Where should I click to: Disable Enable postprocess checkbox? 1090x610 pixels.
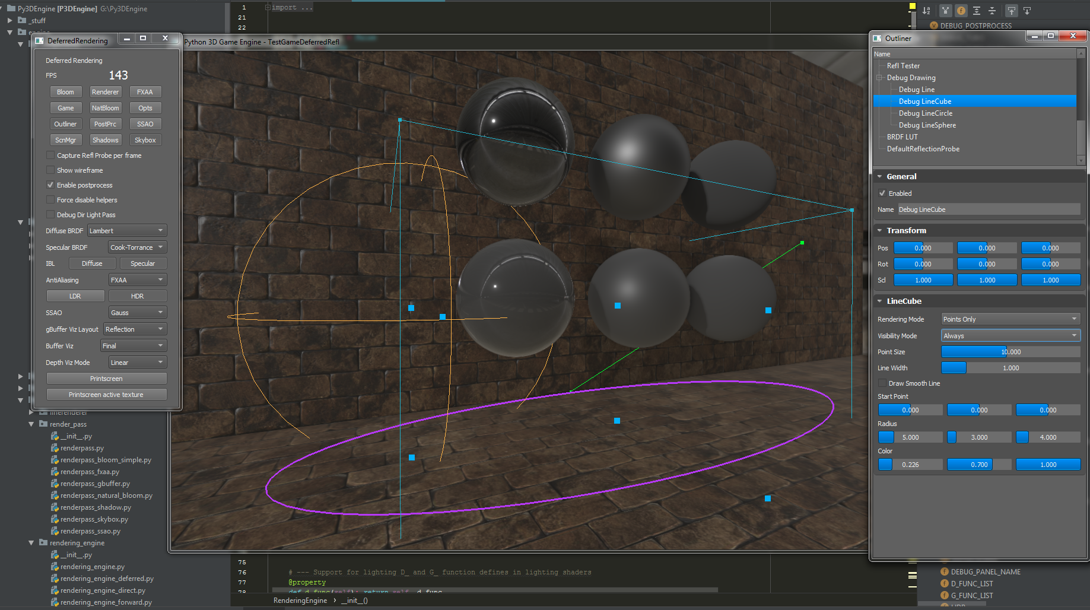50,185
